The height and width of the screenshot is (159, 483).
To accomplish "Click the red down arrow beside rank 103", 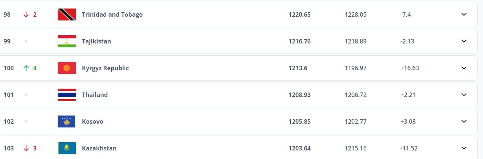I will (x=26, y=148).
